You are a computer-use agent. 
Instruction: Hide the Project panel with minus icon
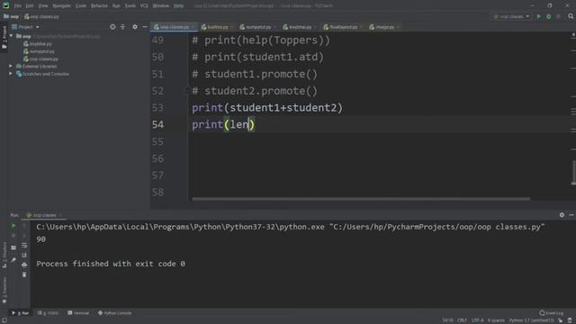click(145, 27)
